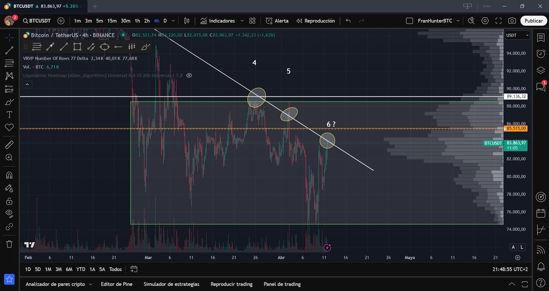549x291 pixels.
Task: Select the brush drawing tool in left sidebar
Action: [9, 102]
